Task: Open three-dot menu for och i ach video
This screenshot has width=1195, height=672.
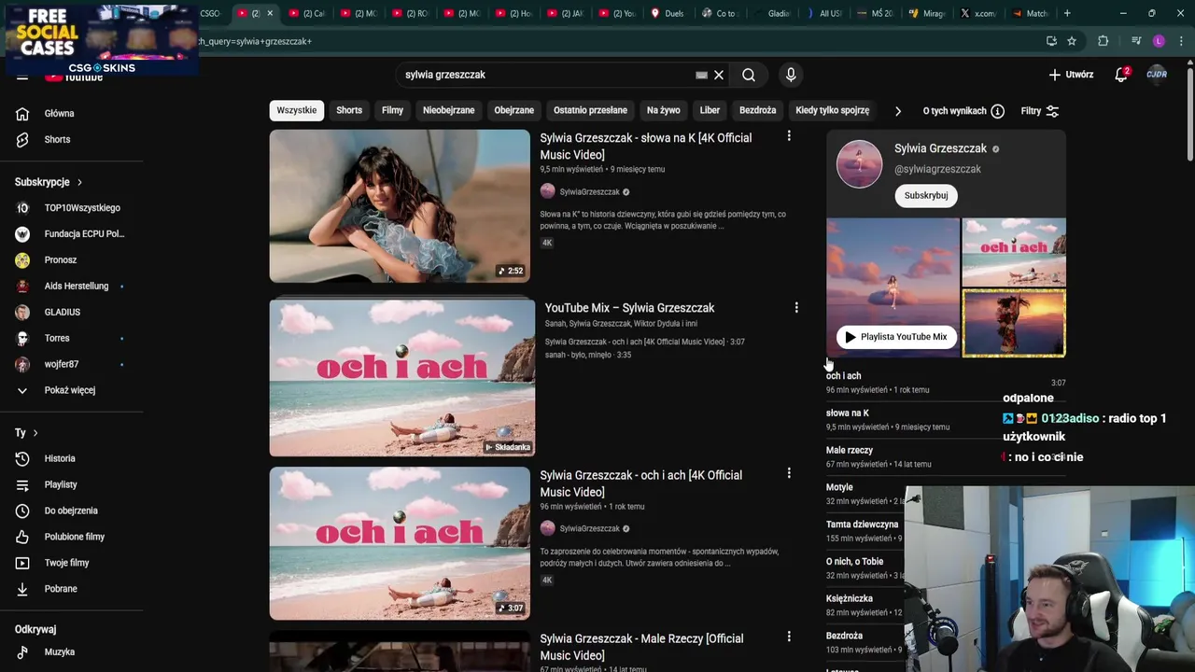Action: point(789,473)
